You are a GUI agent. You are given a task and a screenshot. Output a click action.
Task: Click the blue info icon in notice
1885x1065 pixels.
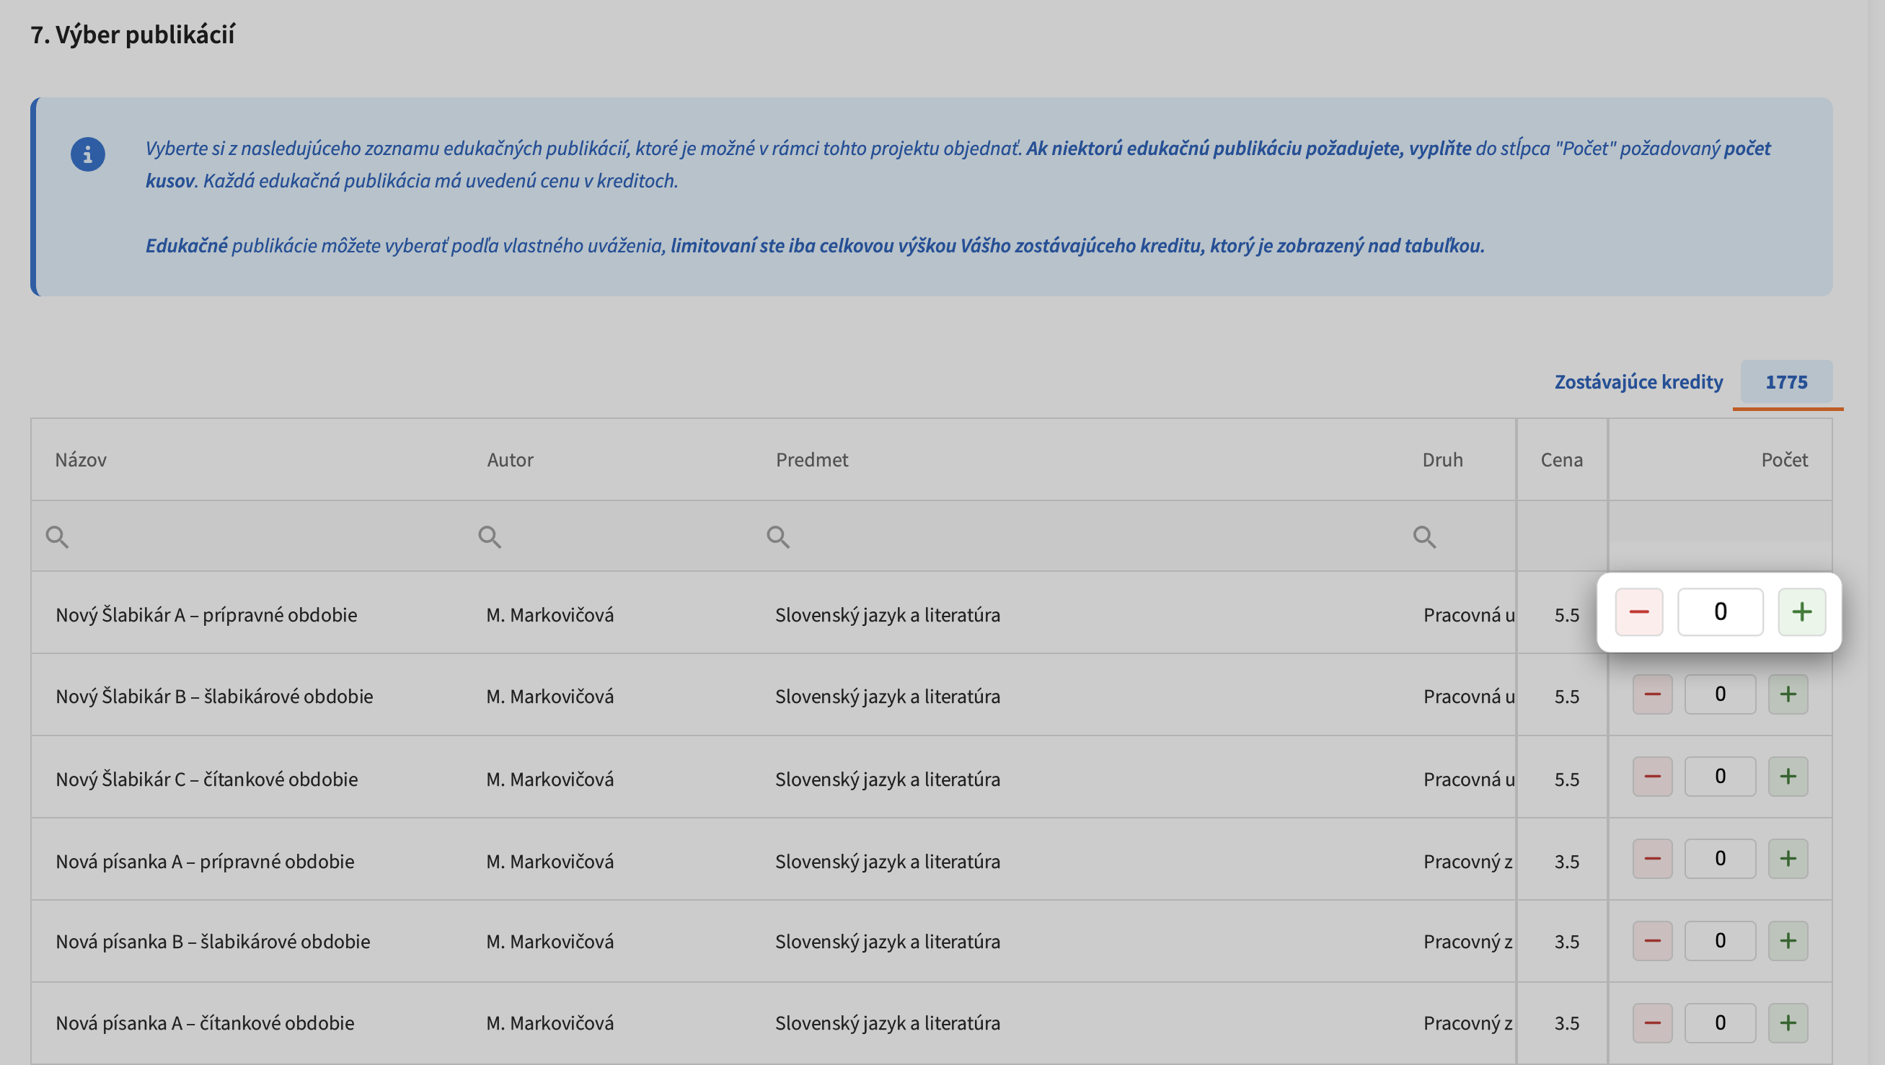click(x=87, y=154)
